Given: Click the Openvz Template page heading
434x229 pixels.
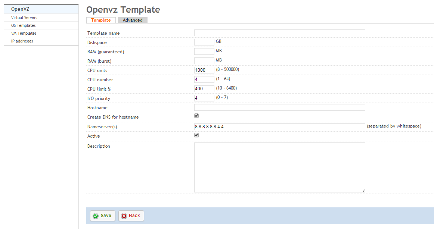Looking at the screenshot, I should tap(123, 10).
